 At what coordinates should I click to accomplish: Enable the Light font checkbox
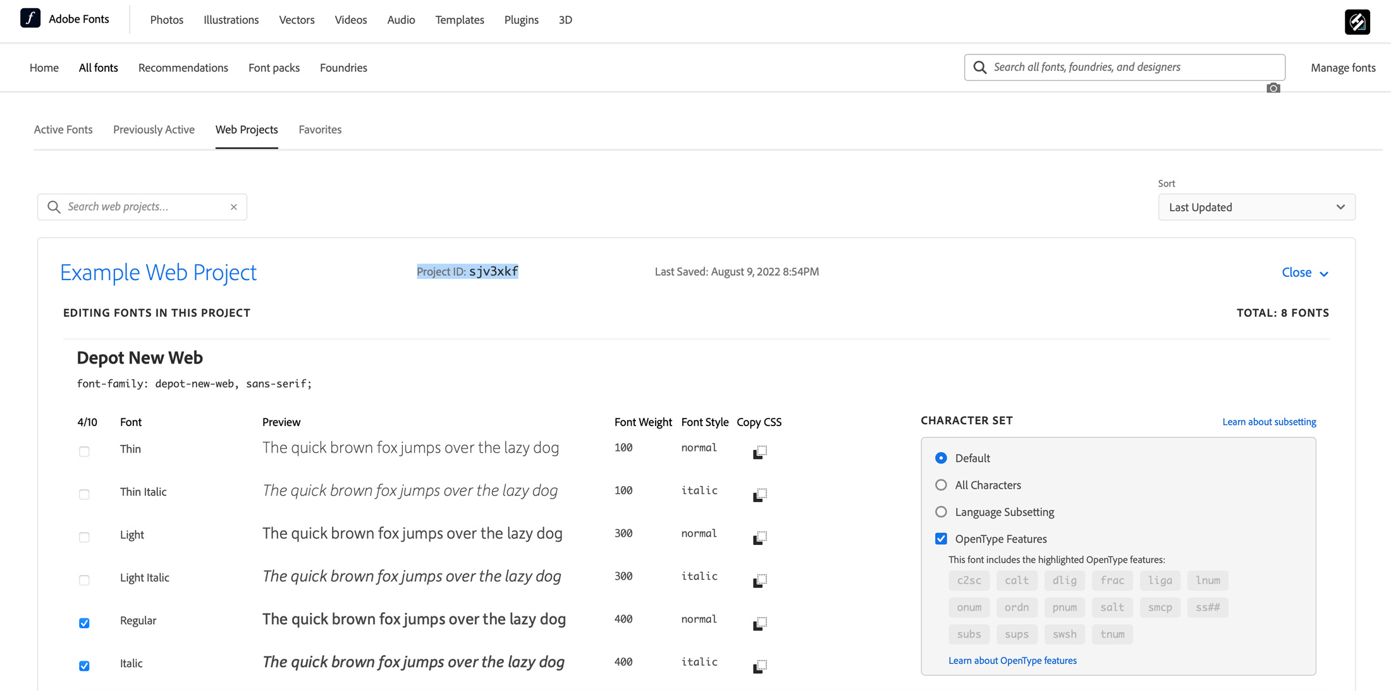coord(84,537)
